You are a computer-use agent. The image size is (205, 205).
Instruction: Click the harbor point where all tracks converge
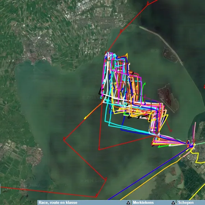tap(189, 145)
